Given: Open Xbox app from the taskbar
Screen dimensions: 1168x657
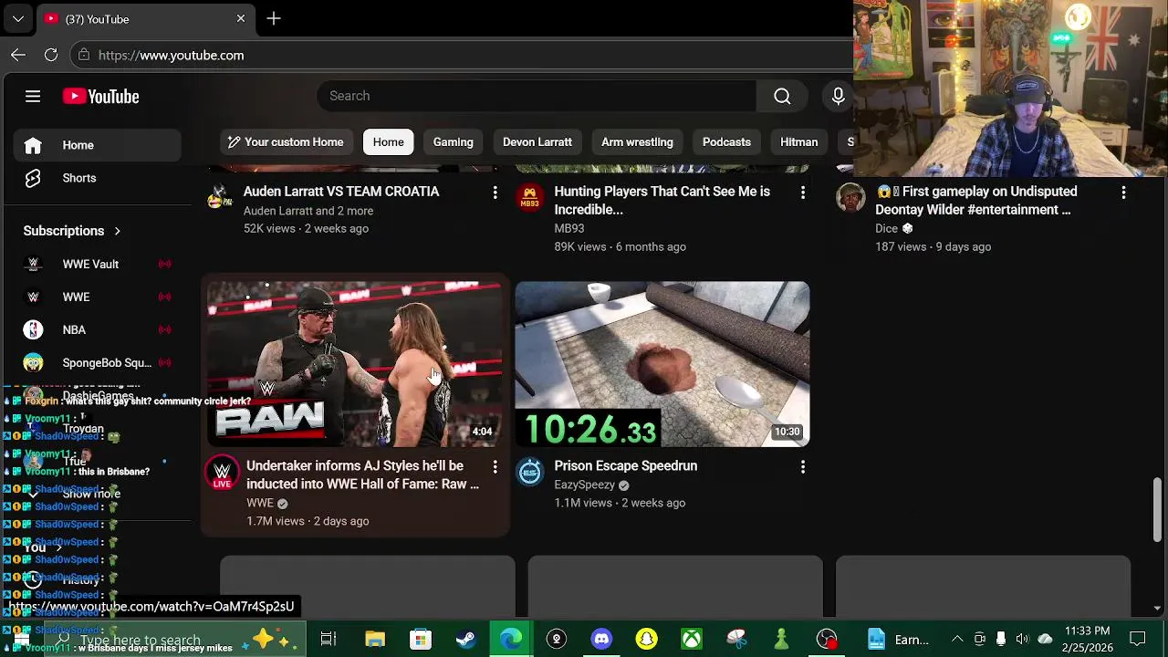Looking at the screenshot, I should pos(692,640).
